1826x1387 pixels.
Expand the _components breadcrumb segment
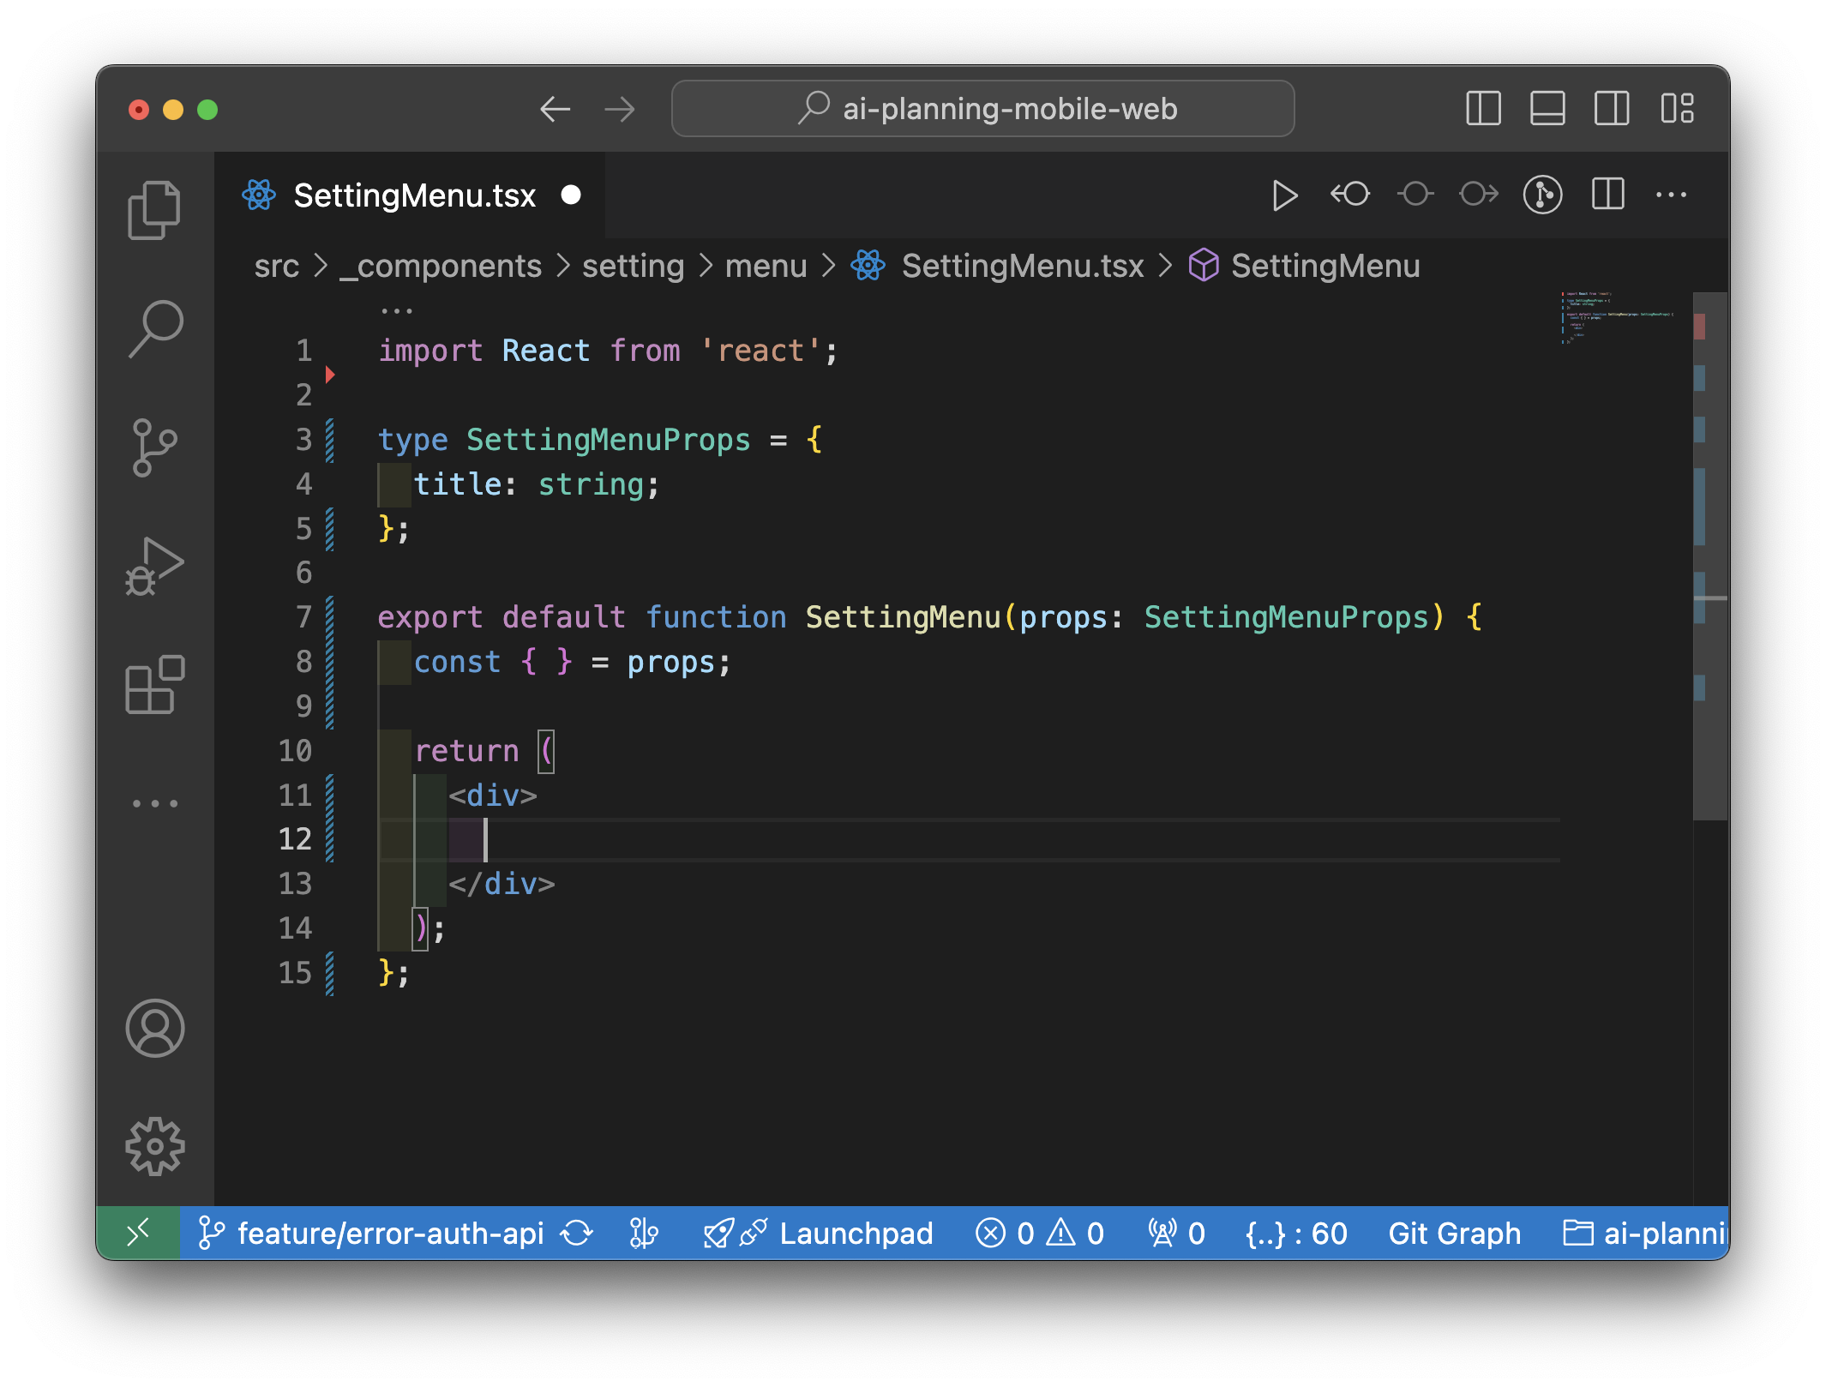(x=441, y=266)
